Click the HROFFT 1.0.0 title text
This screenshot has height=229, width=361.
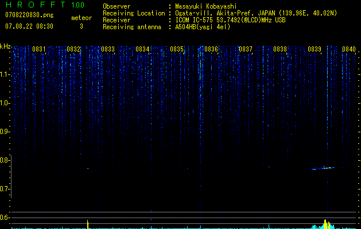(45, 5)
